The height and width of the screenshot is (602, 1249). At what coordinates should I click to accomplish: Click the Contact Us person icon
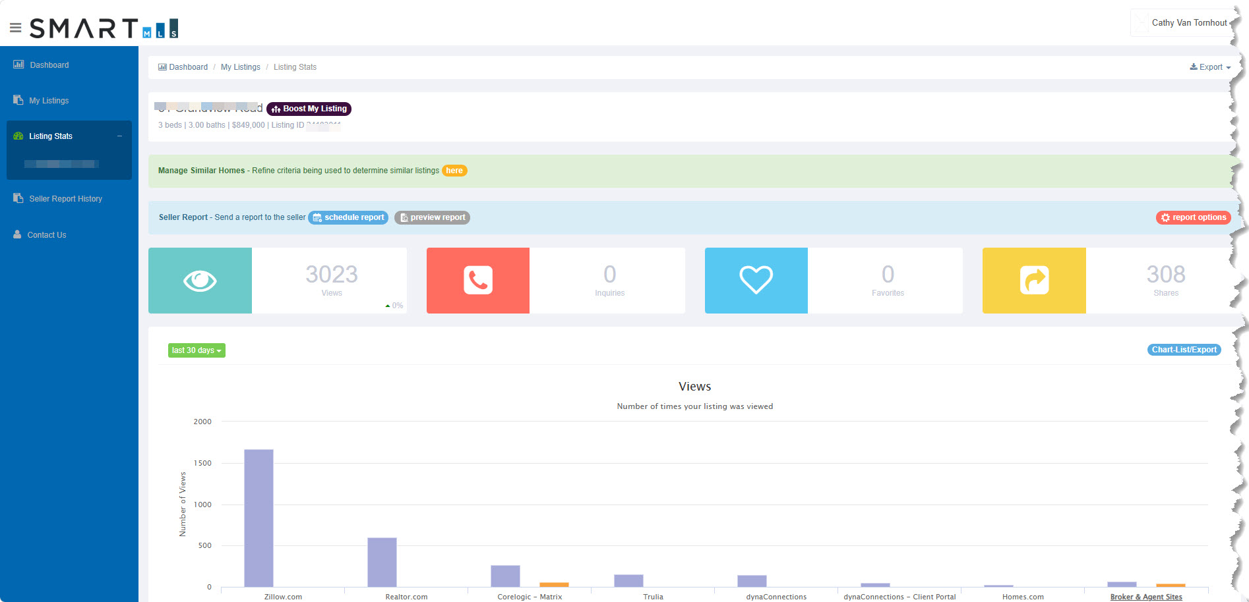[17, 234]
